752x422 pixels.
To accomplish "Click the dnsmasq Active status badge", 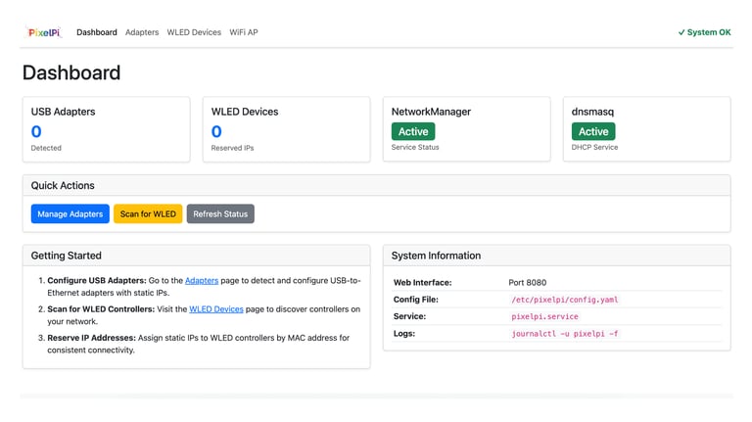I will coord(593,131).
